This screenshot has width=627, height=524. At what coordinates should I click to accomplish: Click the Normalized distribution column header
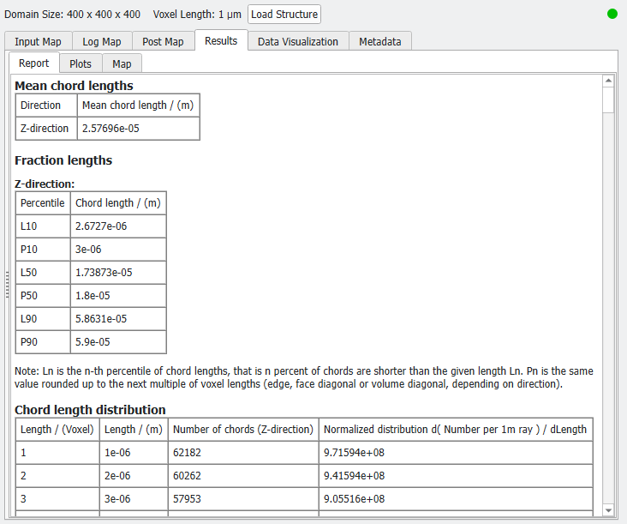tap(455, 430)
